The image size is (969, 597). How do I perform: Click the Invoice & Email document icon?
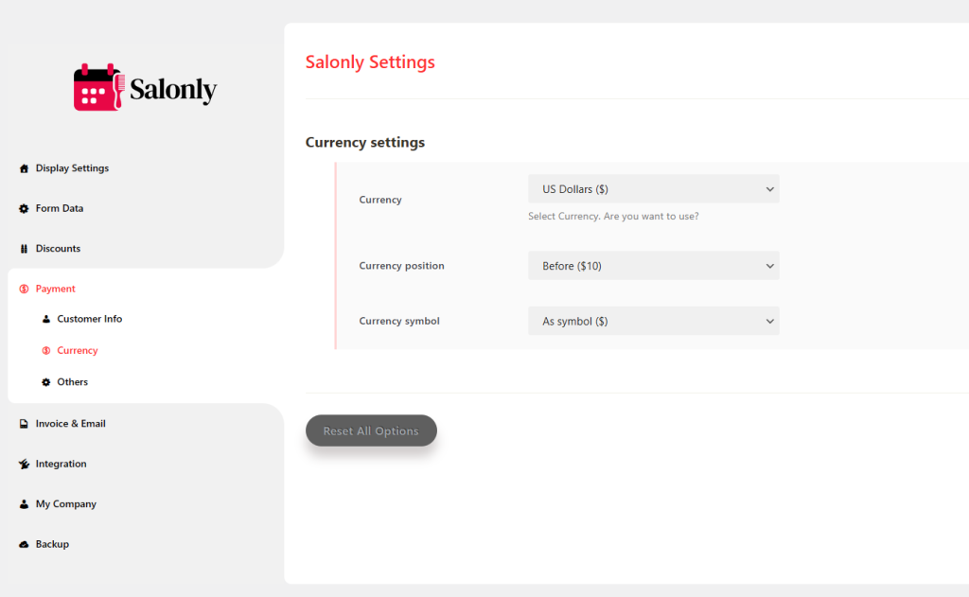point(24,424)
